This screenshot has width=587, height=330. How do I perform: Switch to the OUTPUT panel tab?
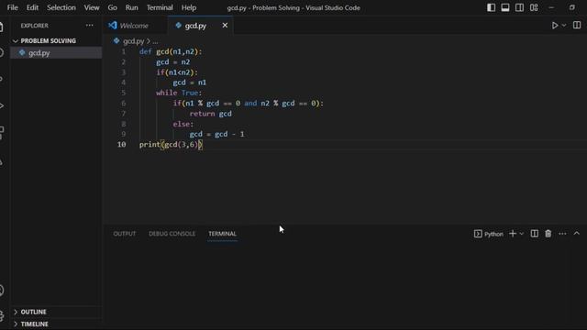pyautogui.click(x=125, y=234)
